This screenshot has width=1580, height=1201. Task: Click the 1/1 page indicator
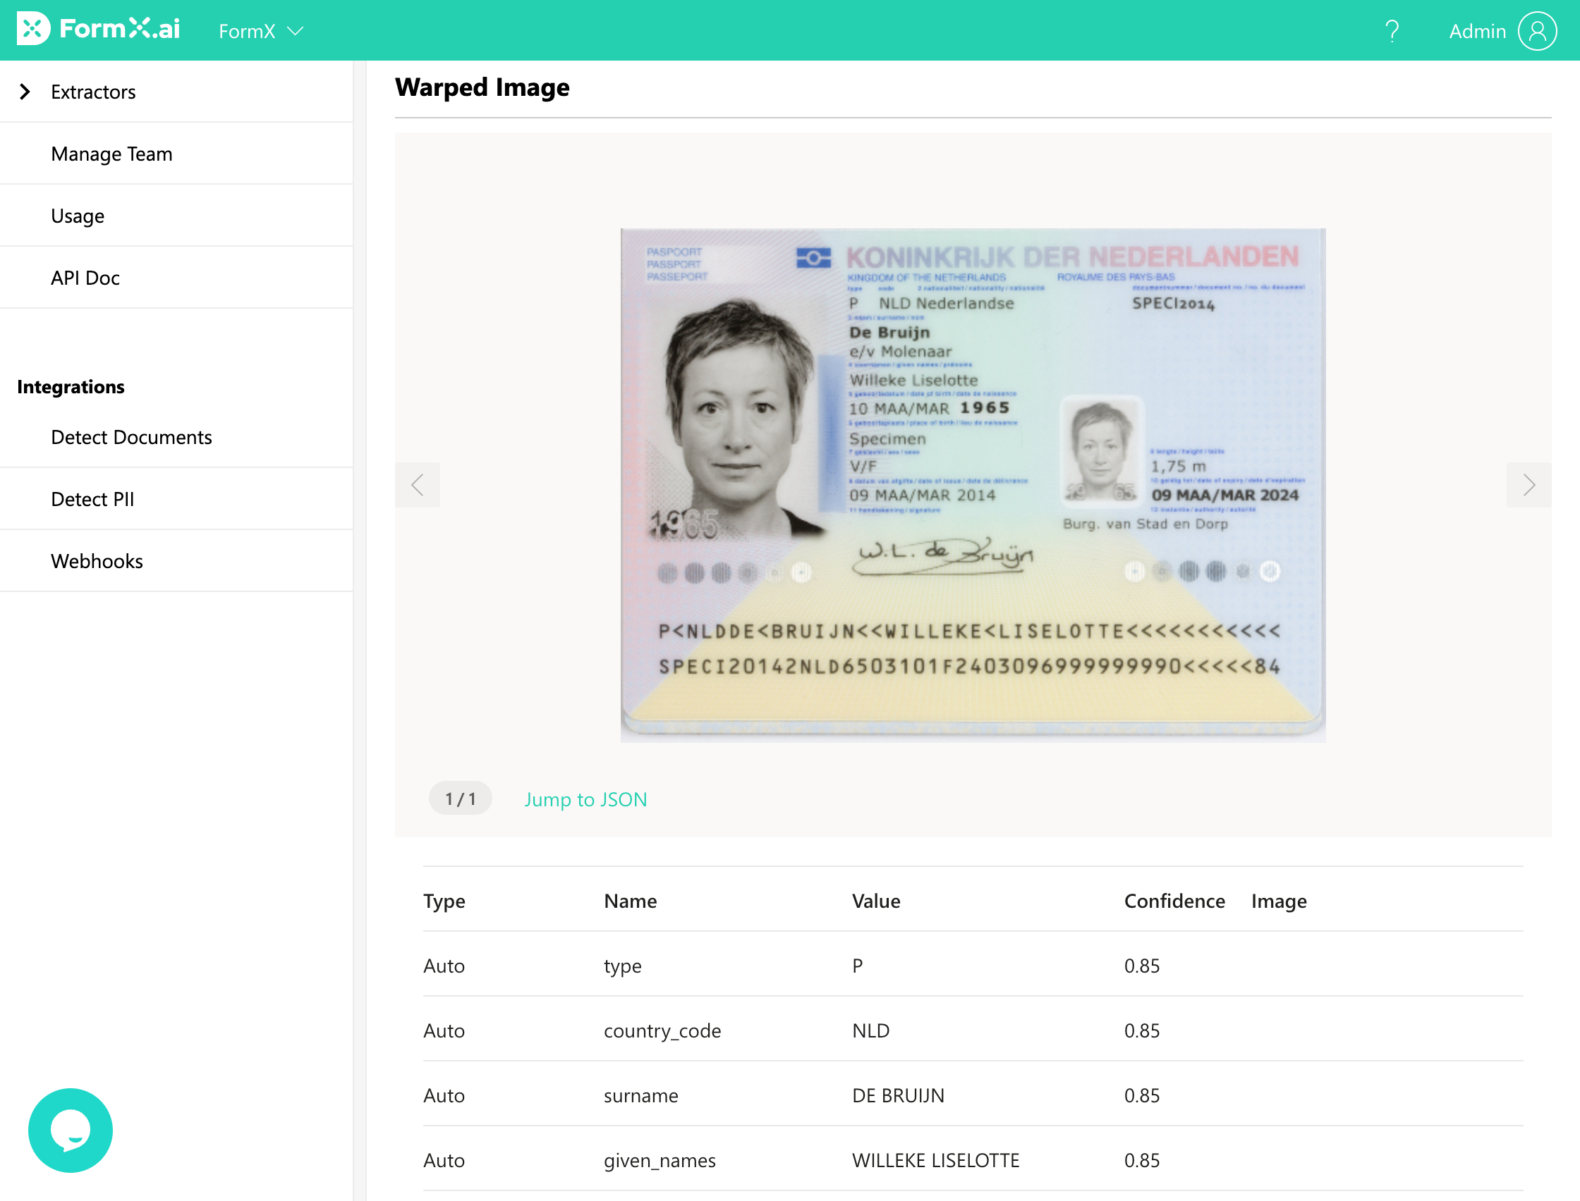[x=460, y=799]
